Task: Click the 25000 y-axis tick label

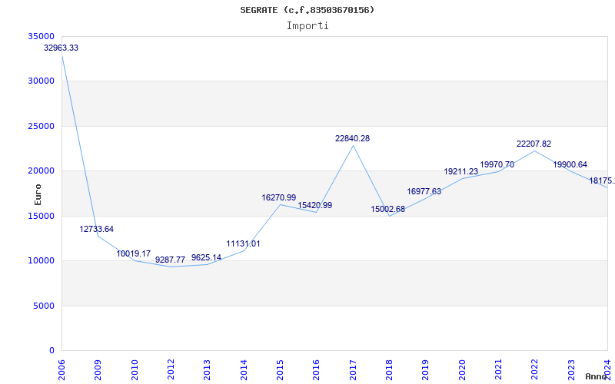Action: pyautogui.click(x=42, y=126)
